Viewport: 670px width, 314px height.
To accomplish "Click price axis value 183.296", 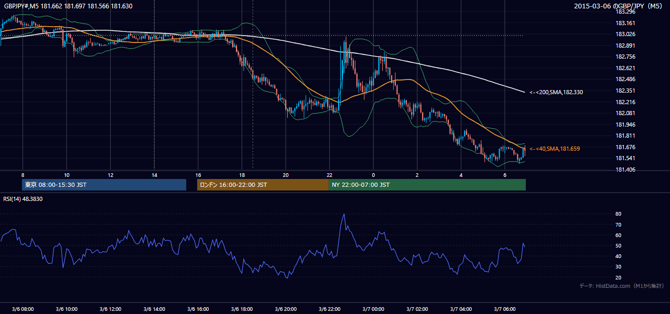I will tap(625, 12).
